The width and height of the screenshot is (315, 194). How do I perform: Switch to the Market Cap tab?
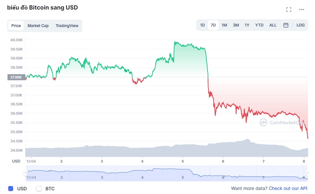point(38,26)
